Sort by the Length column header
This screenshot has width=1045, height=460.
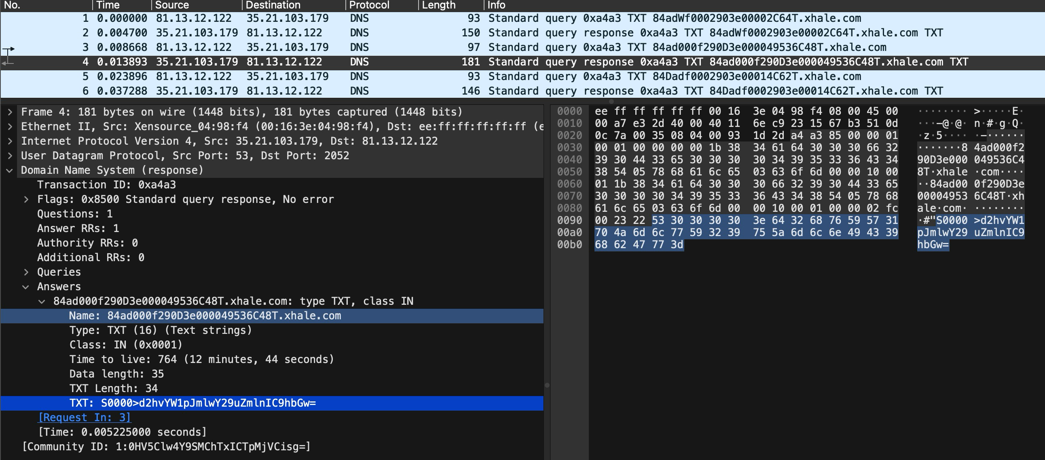tap(451, 5)
